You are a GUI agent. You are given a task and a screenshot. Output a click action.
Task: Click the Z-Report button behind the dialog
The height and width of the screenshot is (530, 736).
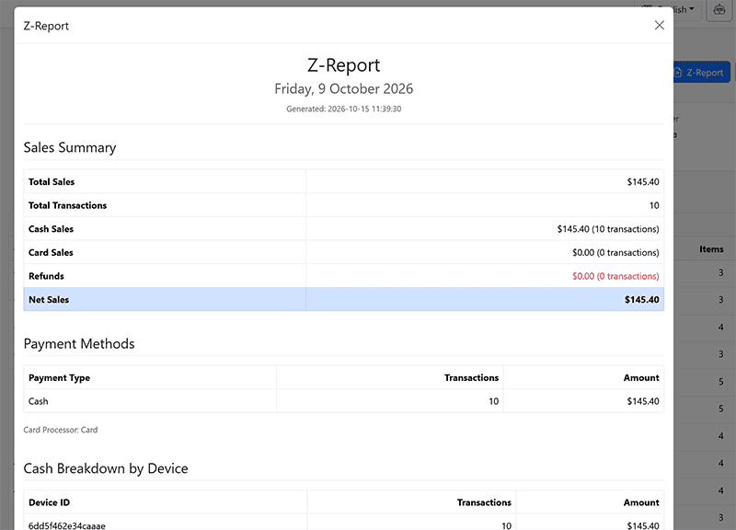702,73
